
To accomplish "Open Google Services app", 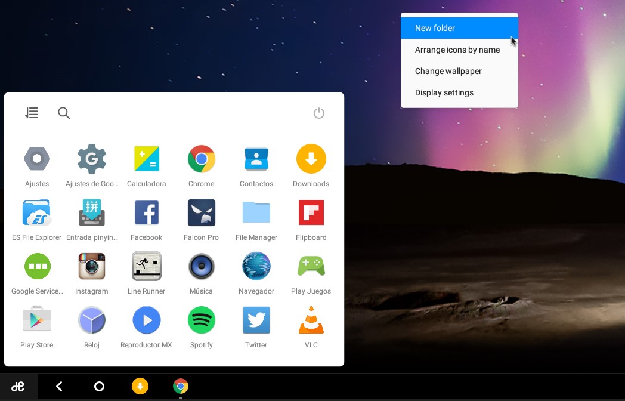I will [37, 266].
